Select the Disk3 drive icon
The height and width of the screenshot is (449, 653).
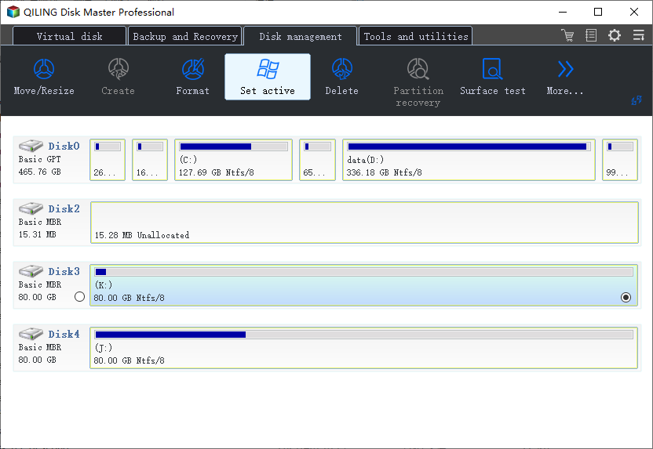point(31,271)
